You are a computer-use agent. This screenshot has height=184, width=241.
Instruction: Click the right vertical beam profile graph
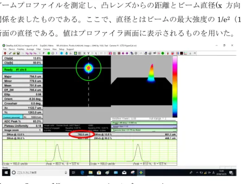[x=133, y=151]
